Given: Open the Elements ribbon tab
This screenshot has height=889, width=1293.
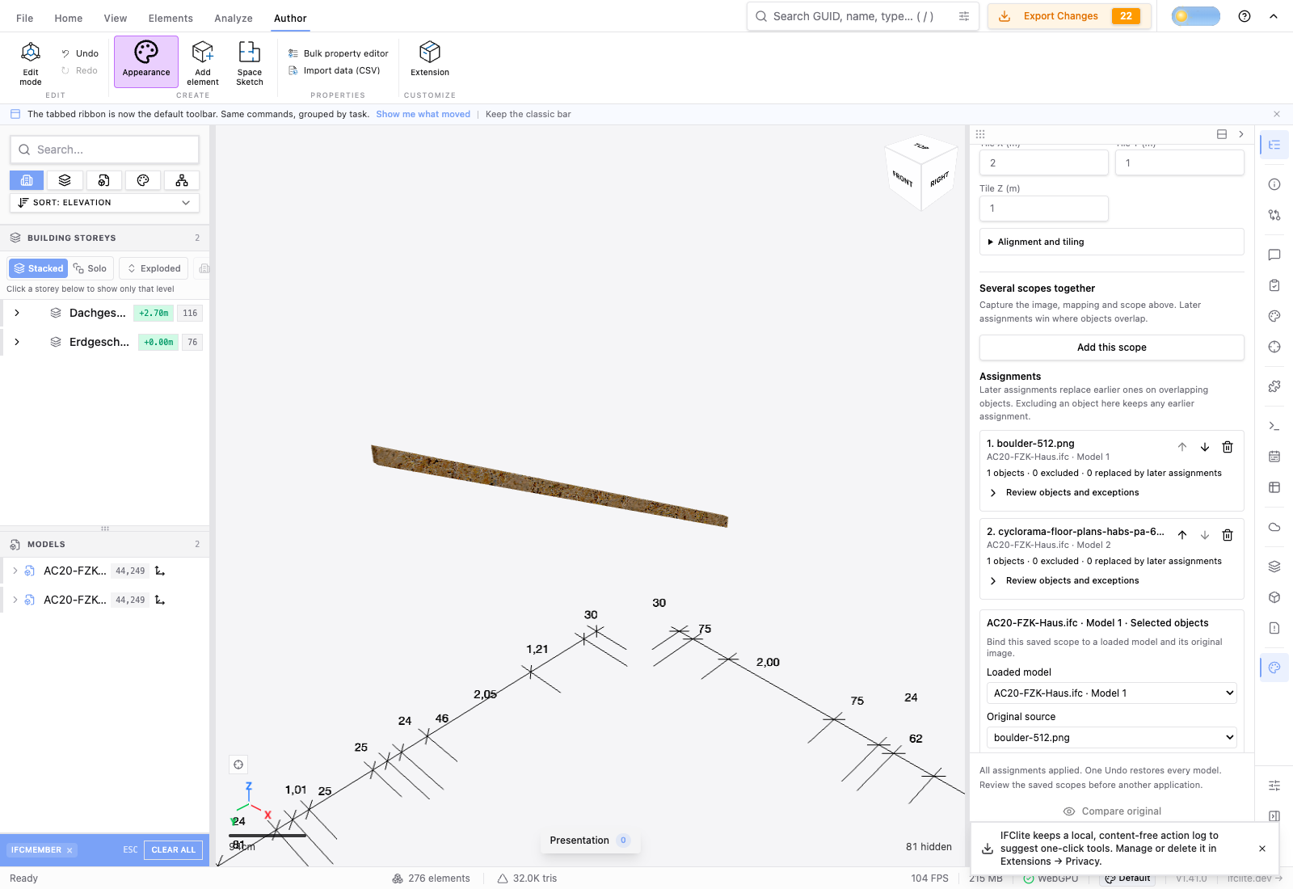Looking at the screenshot, I should click(171, 18).
